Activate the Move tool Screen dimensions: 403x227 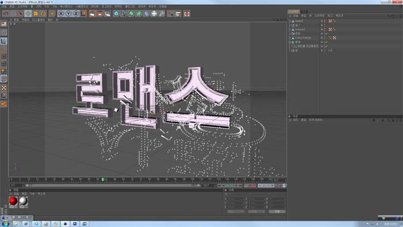point(28,13)
